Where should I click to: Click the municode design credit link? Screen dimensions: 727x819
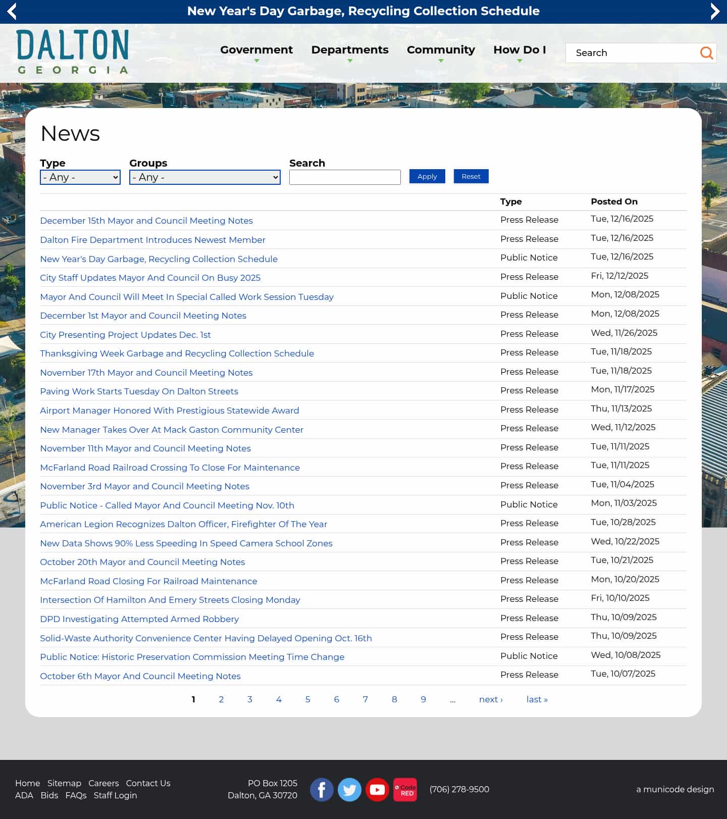click(x=675, y=789)
